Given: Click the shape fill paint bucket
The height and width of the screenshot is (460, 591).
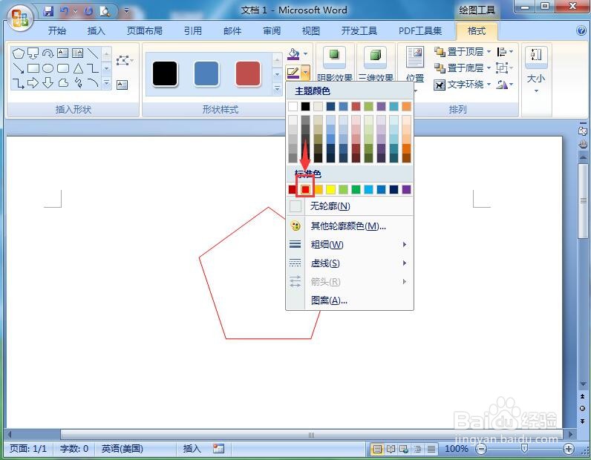Looking at the screenshot, I should (293, 54).
